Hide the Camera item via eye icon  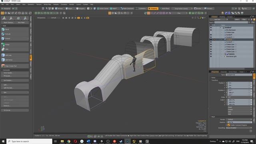click(x=211, y=54)
